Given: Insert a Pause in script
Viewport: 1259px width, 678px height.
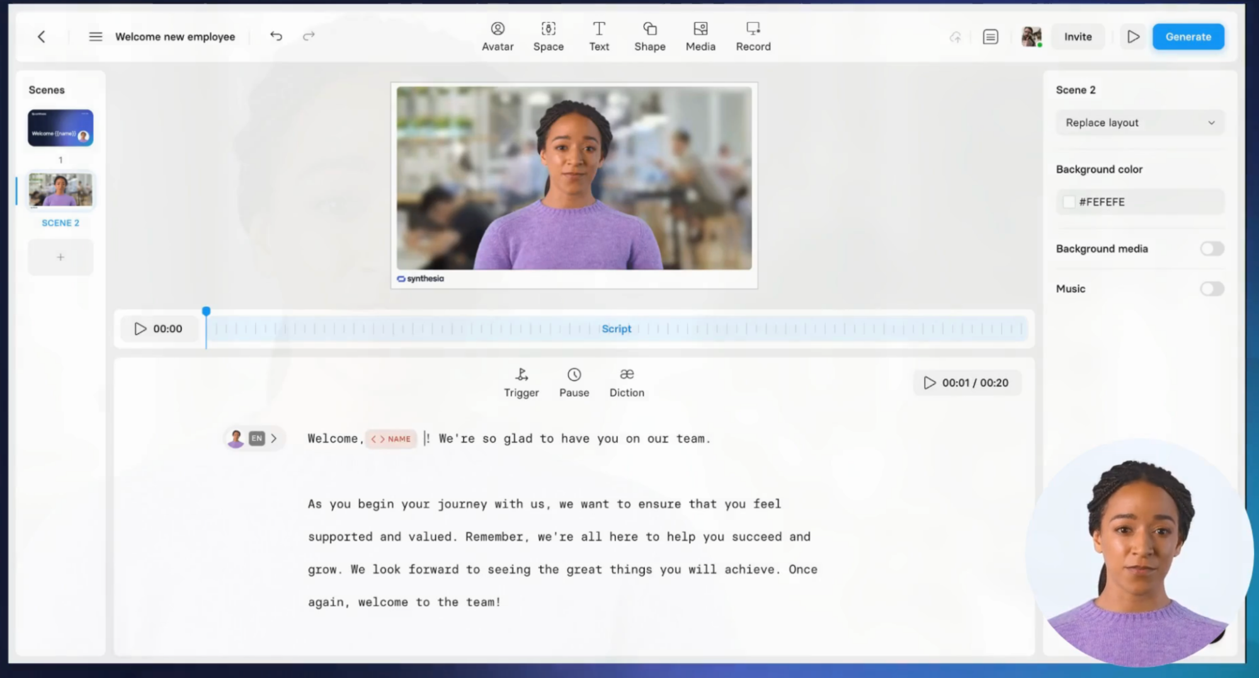Looking at the screenshot, I should pos(574,382).
